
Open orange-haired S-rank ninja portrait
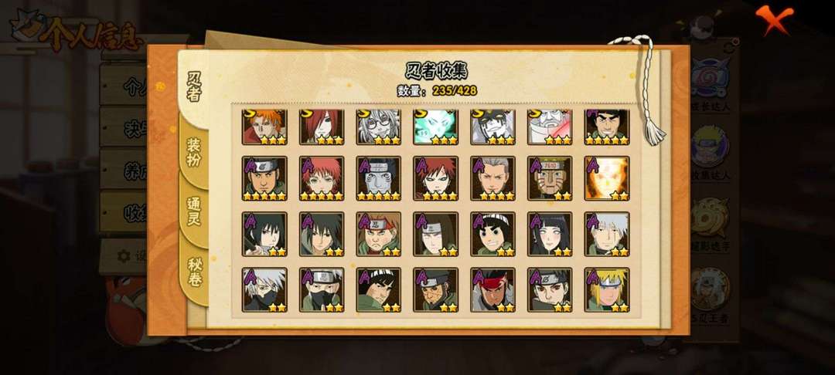click(264, 127)
